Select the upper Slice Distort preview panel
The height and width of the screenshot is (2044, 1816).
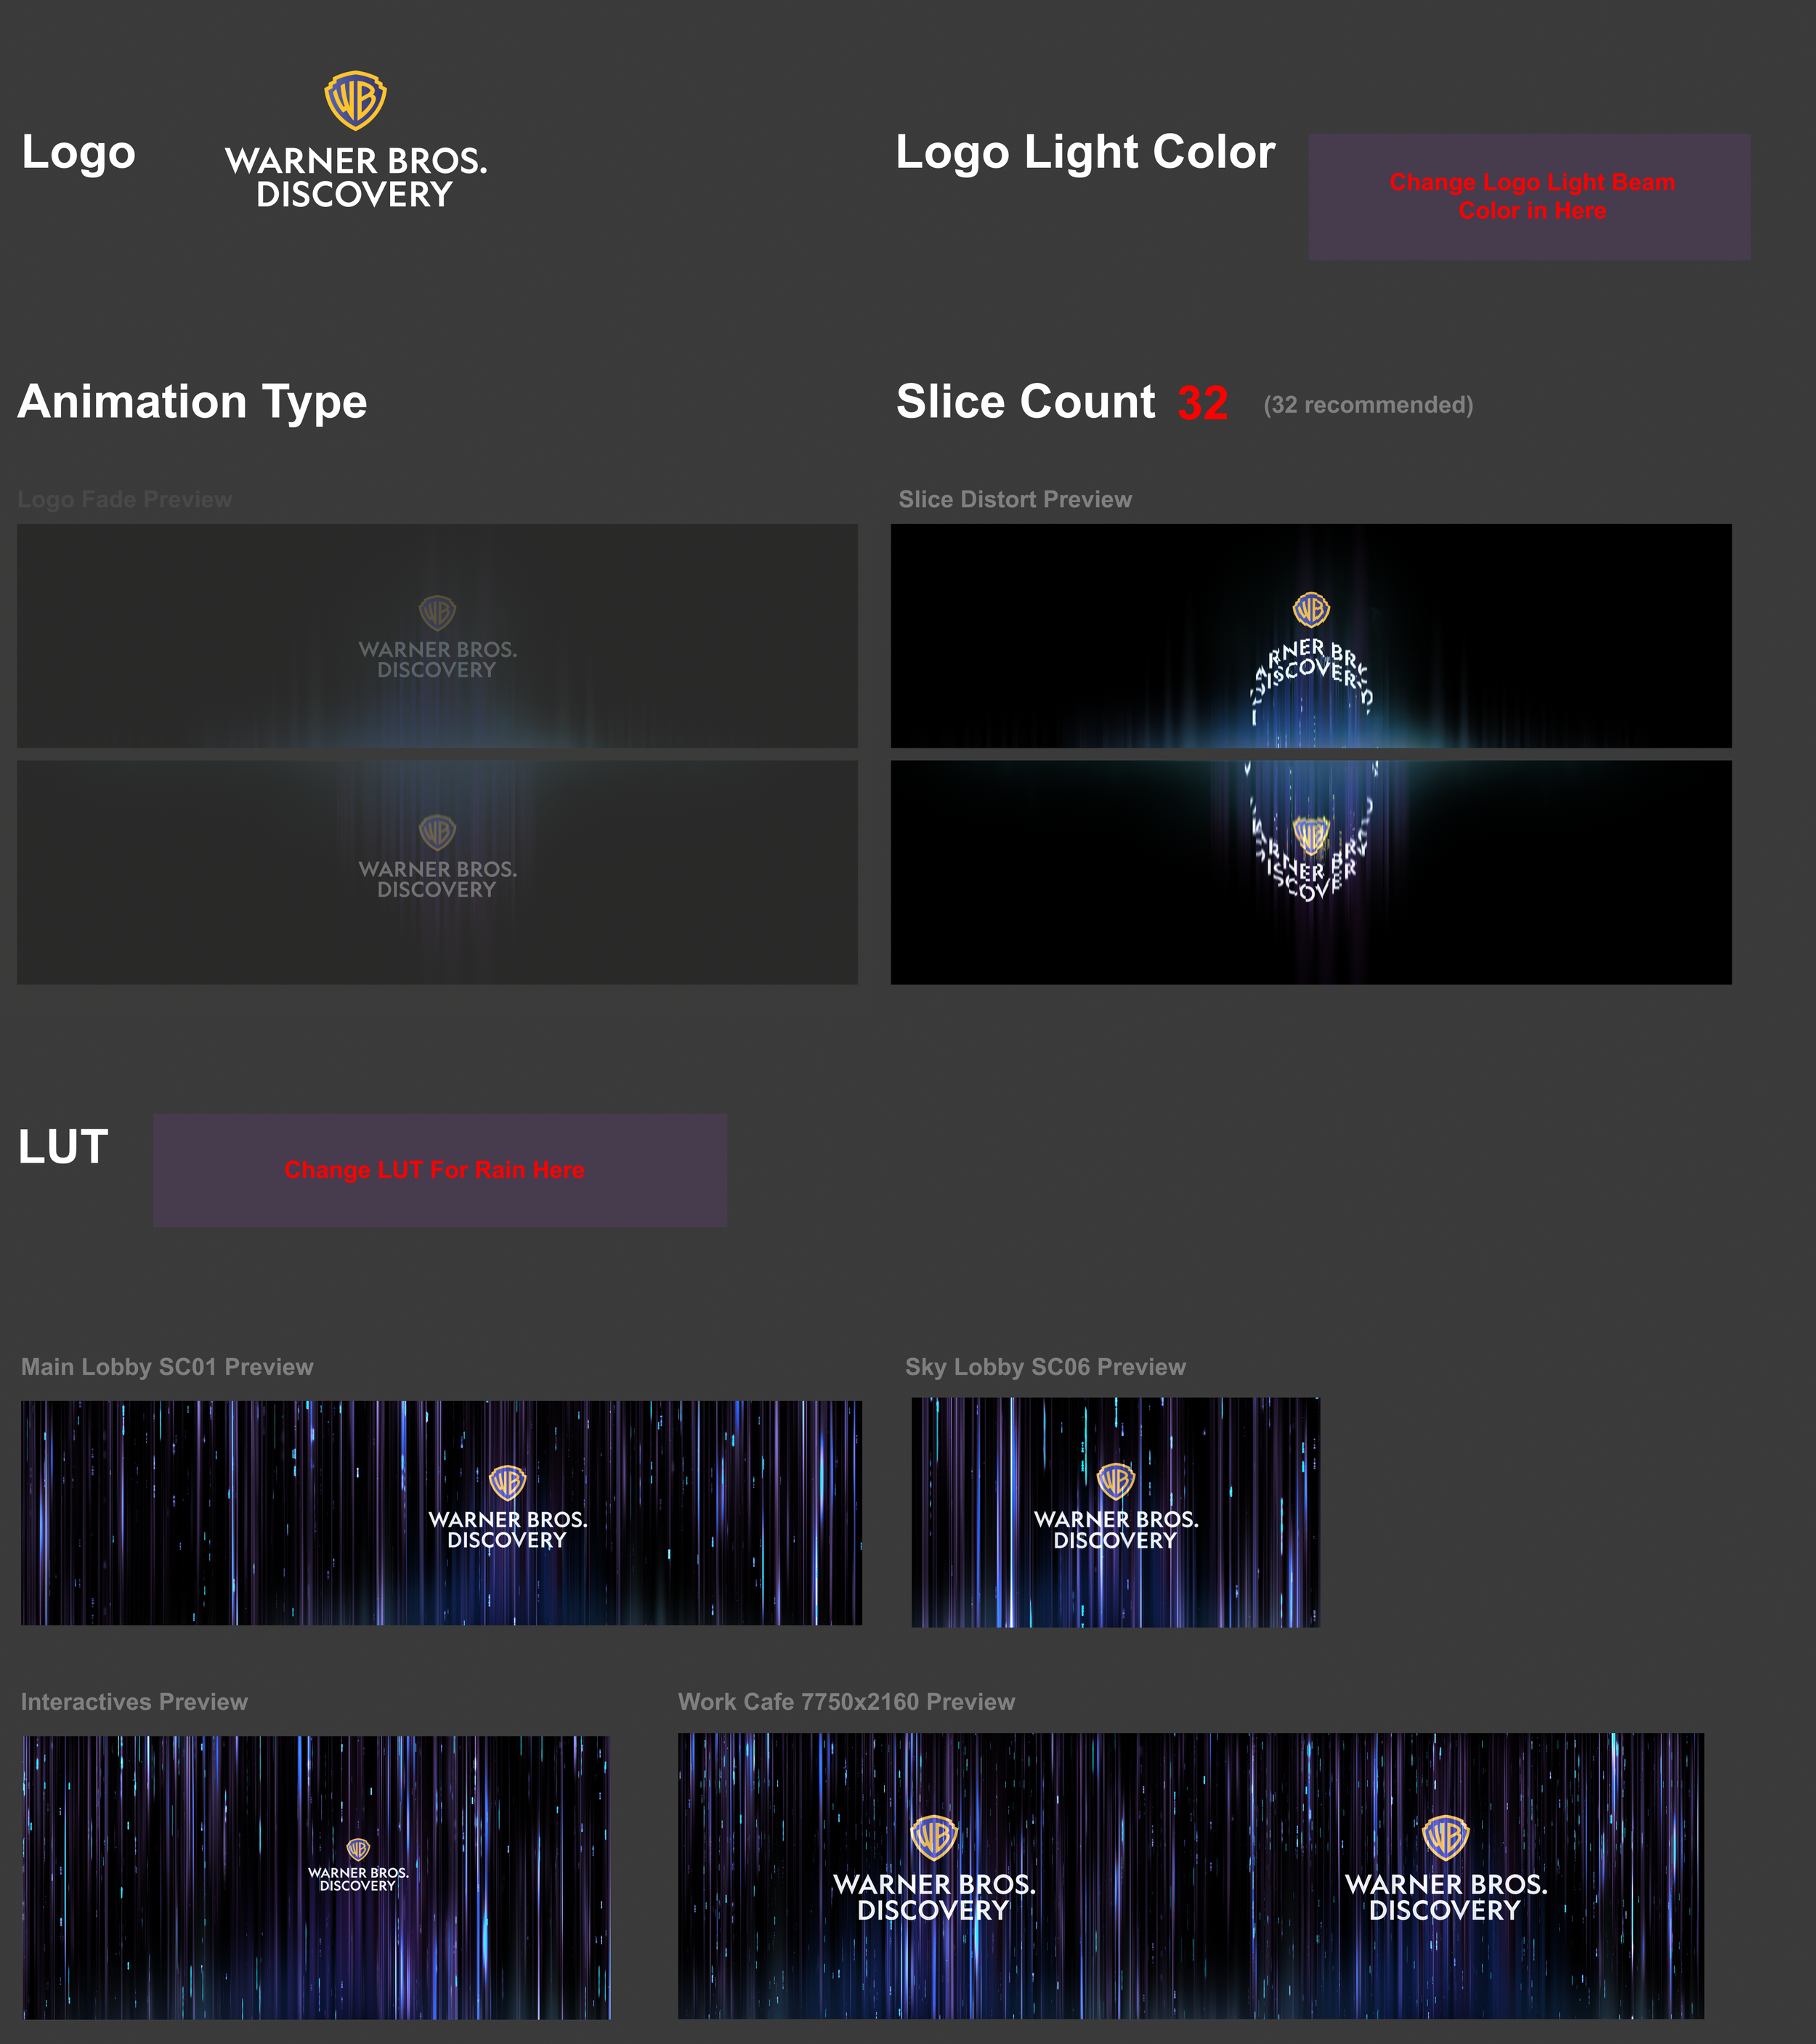pos(1310,635)
